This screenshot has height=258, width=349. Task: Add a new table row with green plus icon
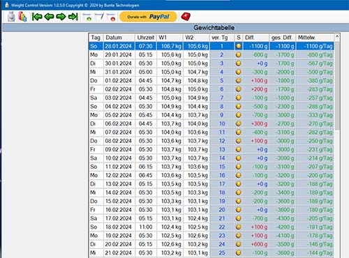(87, 17)
